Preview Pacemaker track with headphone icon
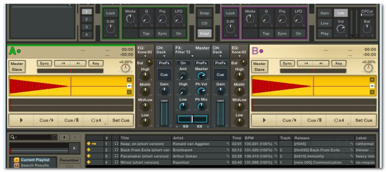Viewport: 386px width, 172px height. [x=116, y=156]
